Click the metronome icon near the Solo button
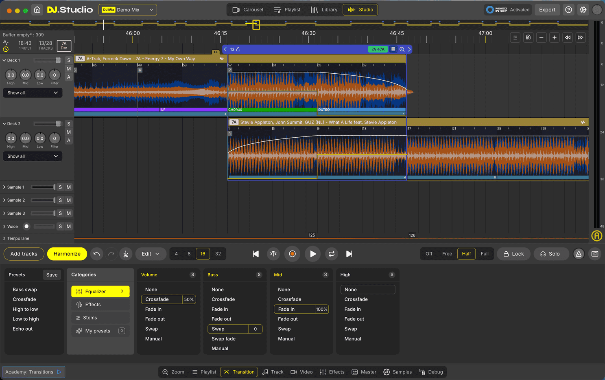 [579, 254]
